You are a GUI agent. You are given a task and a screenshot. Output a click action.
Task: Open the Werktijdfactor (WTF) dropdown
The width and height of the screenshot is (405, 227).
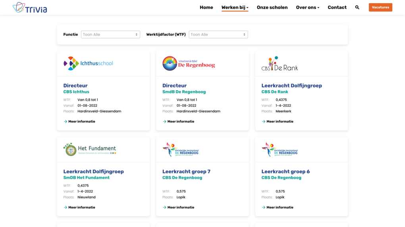218,34
